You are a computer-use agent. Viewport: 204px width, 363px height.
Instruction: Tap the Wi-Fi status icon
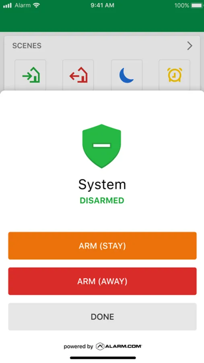click(x=37, y=5)
